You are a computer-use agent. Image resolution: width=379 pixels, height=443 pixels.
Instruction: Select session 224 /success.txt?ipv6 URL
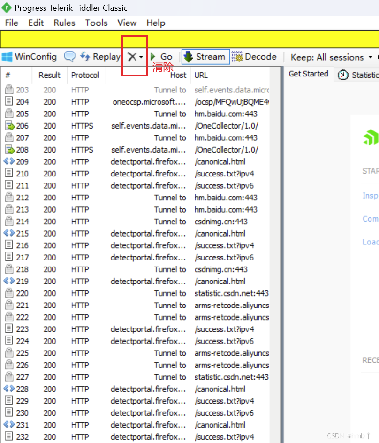point(224,342)
